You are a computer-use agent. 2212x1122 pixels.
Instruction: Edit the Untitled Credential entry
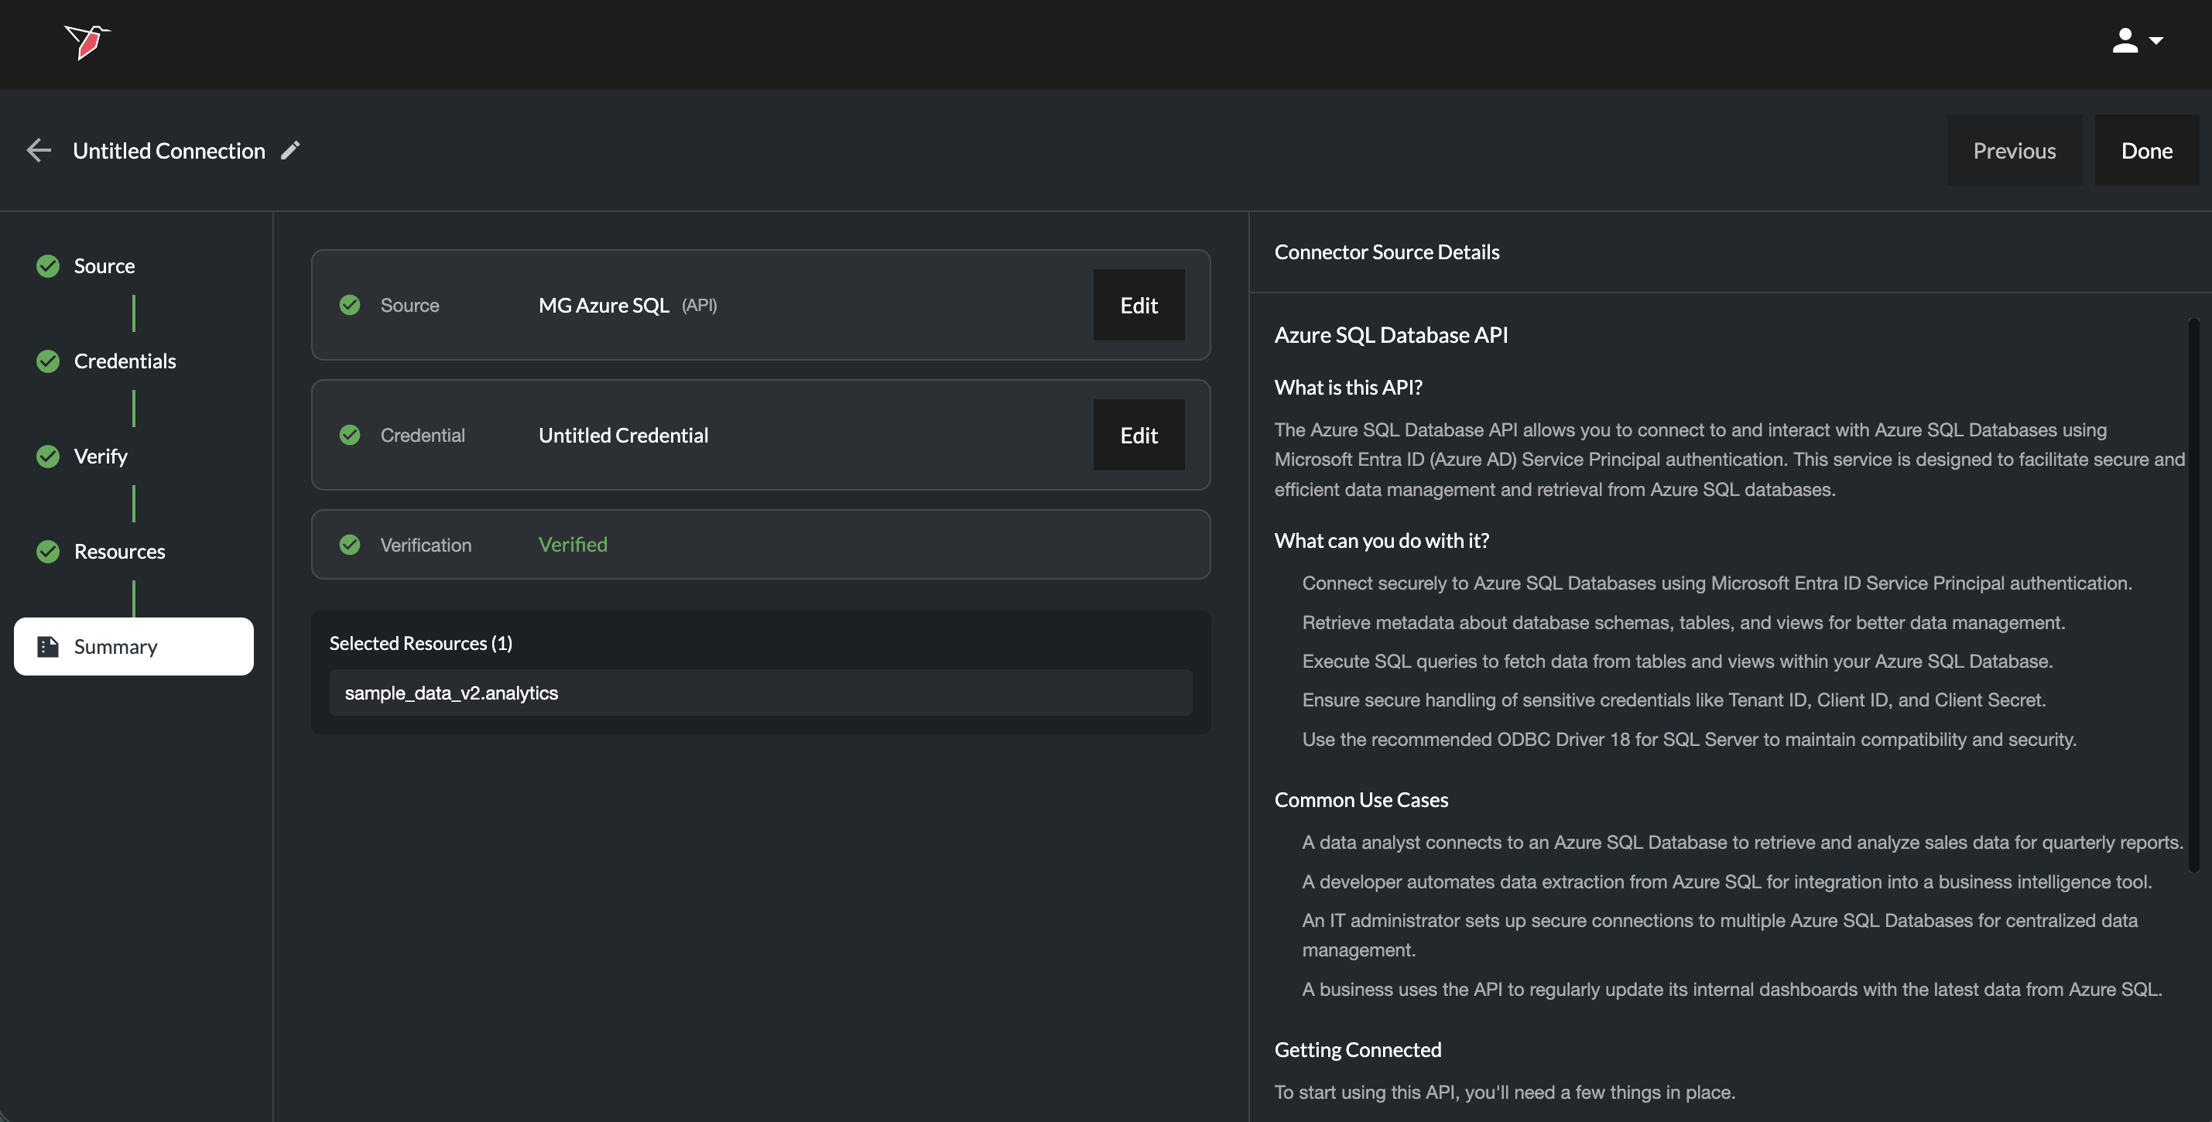(x=1138, y=435)
